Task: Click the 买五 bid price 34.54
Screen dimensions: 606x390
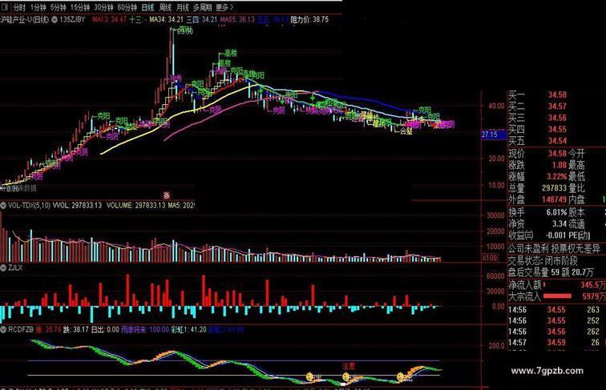Action: [557, 141]
